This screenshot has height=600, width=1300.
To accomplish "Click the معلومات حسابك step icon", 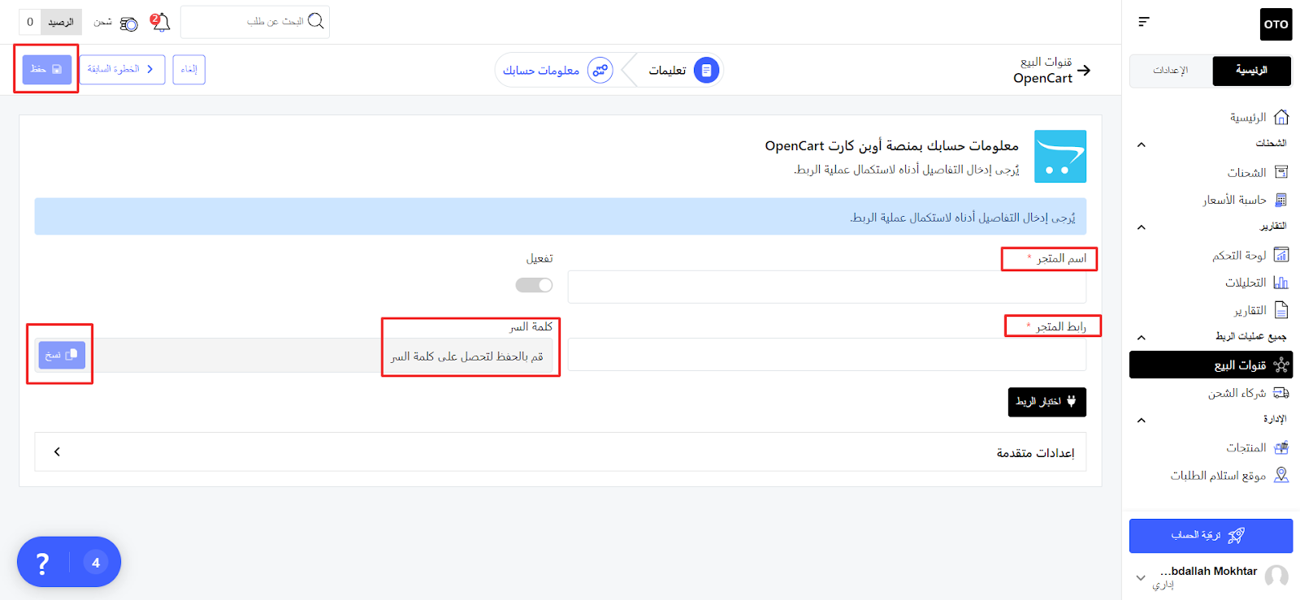I will (x=600, y=71).
